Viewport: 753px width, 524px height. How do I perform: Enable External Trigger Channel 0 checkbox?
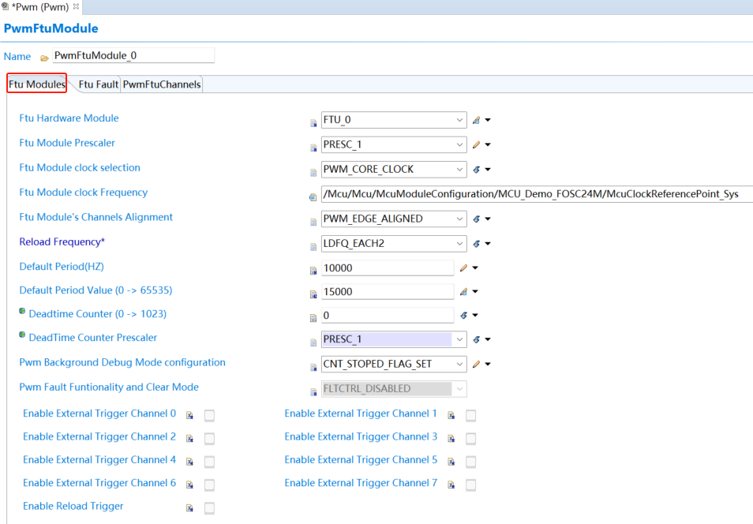[209, 415]
